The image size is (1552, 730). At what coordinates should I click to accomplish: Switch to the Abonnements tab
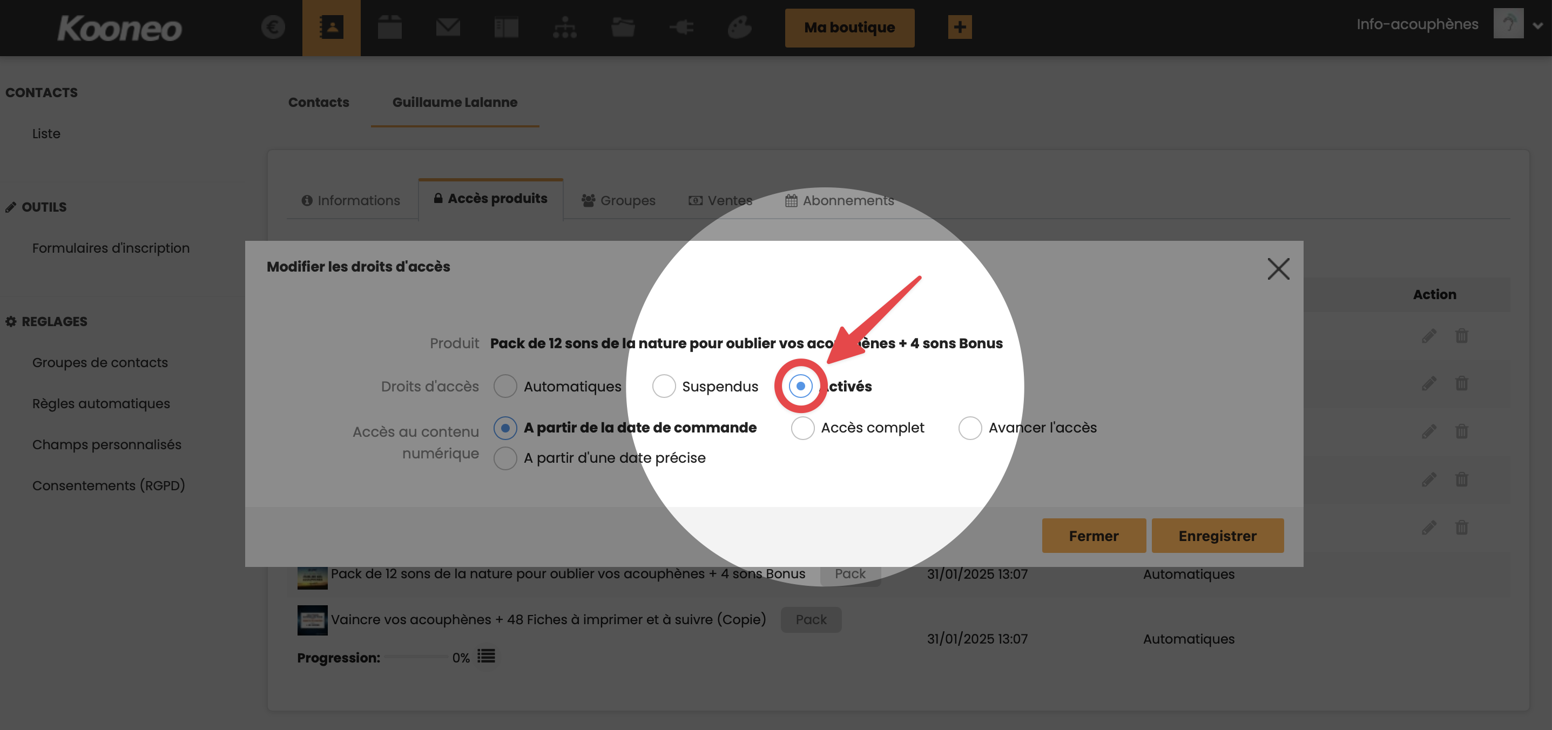point(839,200)
